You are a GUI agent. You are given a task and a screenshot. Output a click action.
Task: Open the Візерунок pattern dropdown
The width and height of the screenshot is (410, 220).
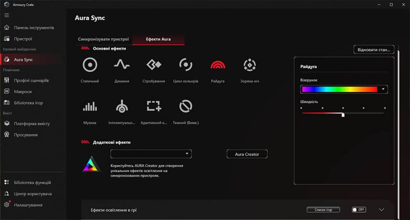(x=384, y=89)
